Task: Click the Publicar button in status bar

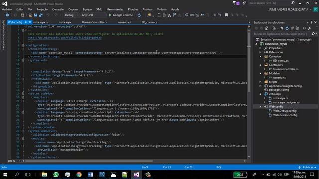Action: click(x=308, y=167)
